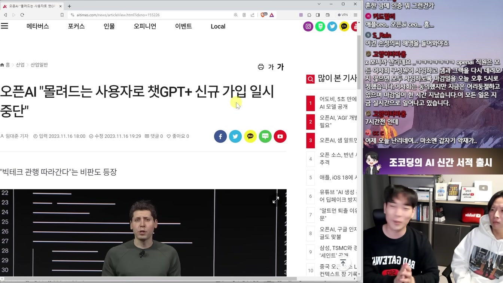Click the 조코딩의 AI 신간 서적 출시 banner
The width and height of the screenshot is (503, 283).
tap(433, 162)
